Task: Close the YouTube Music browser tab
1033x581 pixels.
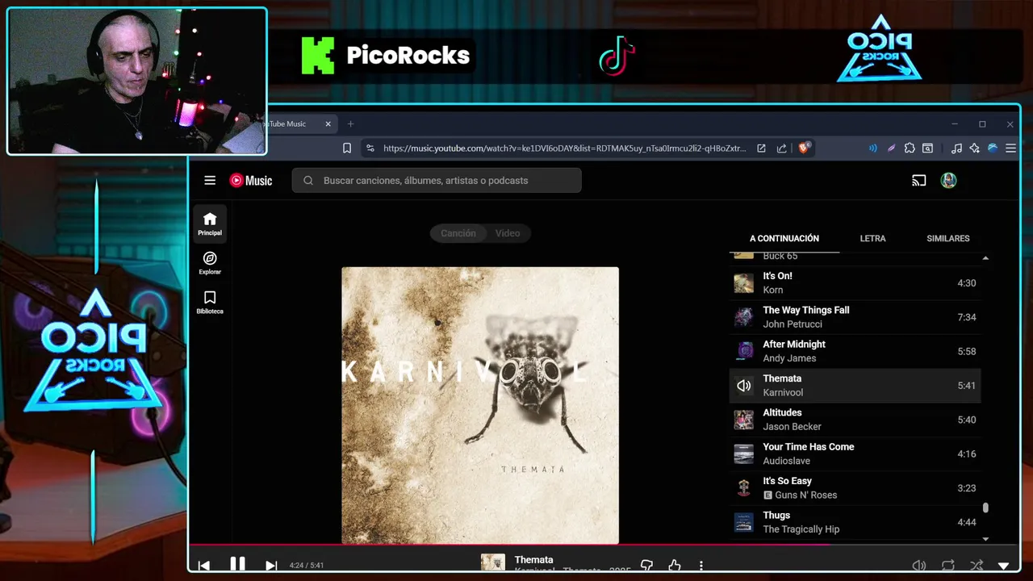Action: click(x=328, y=124)
